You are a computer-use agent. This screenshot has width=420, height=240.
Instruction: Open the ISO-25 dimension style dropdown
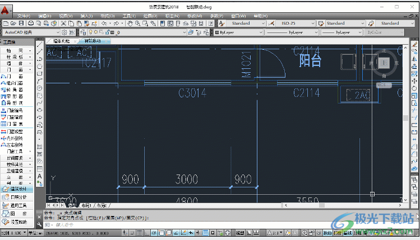[296, 23]
